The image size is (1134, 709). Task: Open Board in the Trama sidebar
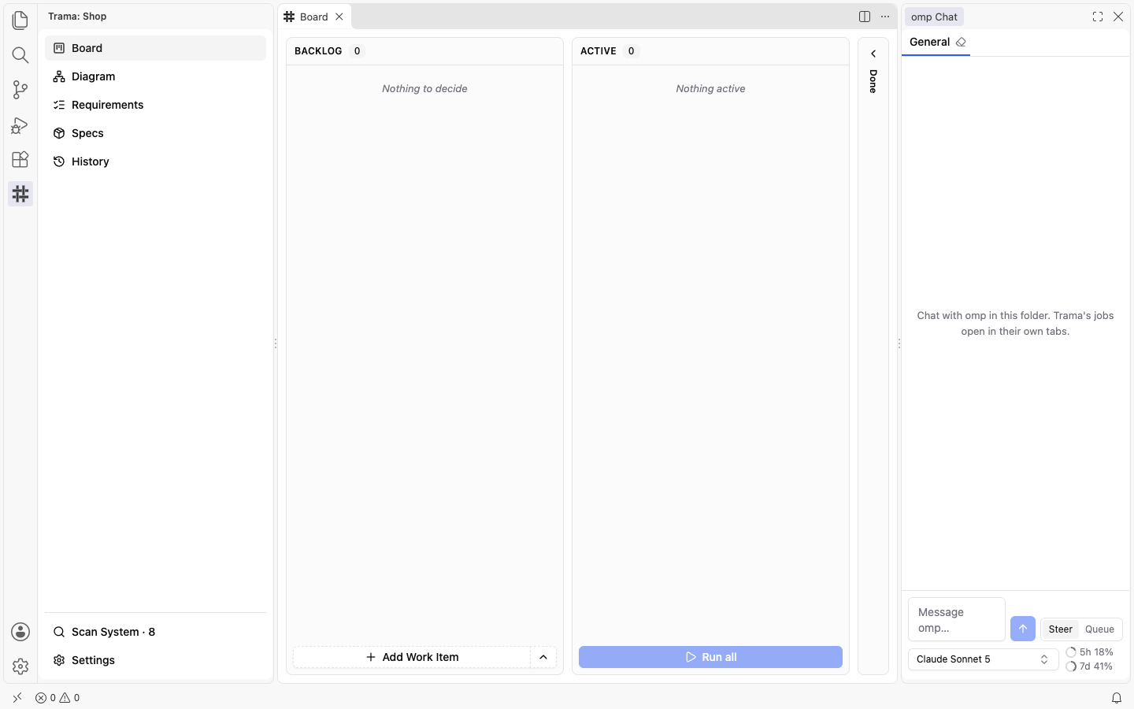click(155, 48)
